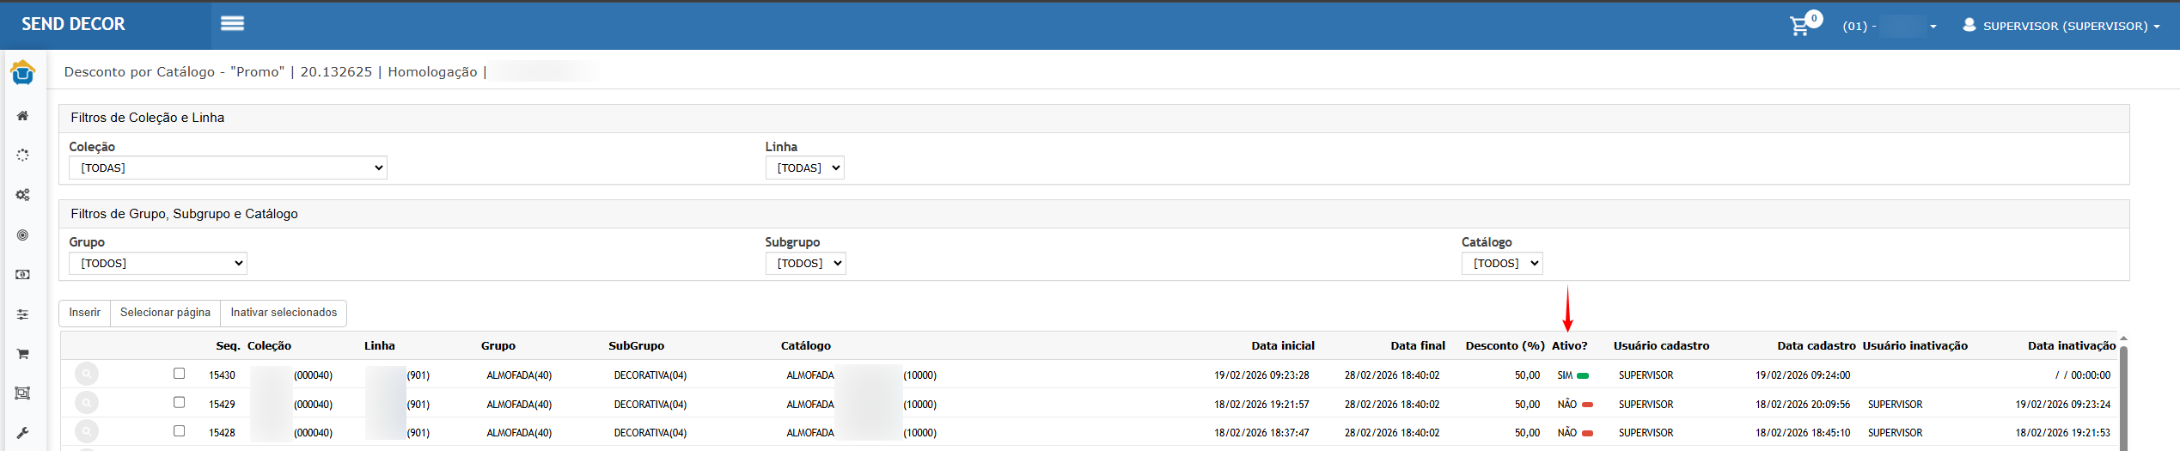Open the SUPERVISOR user menu
This screenshot has width=2180, height=451.
(2061, 26)
